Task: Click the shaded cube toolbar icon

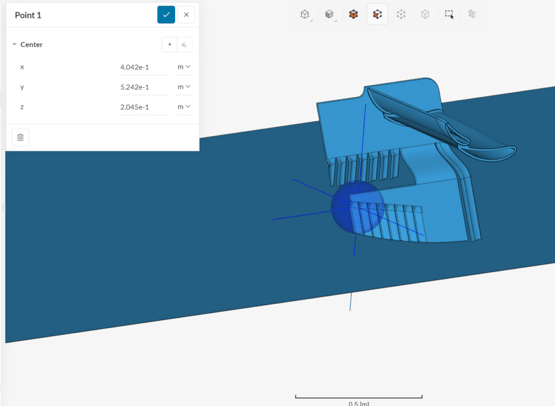Action: pos(330,14)
